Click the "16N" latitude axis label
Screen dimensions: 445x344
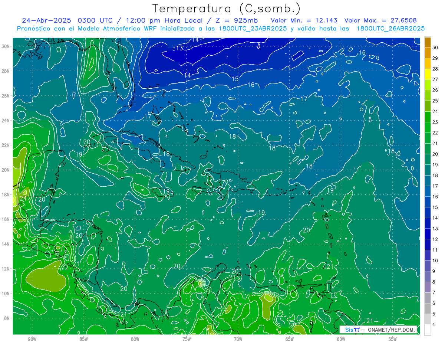click(x=6, y=219)
